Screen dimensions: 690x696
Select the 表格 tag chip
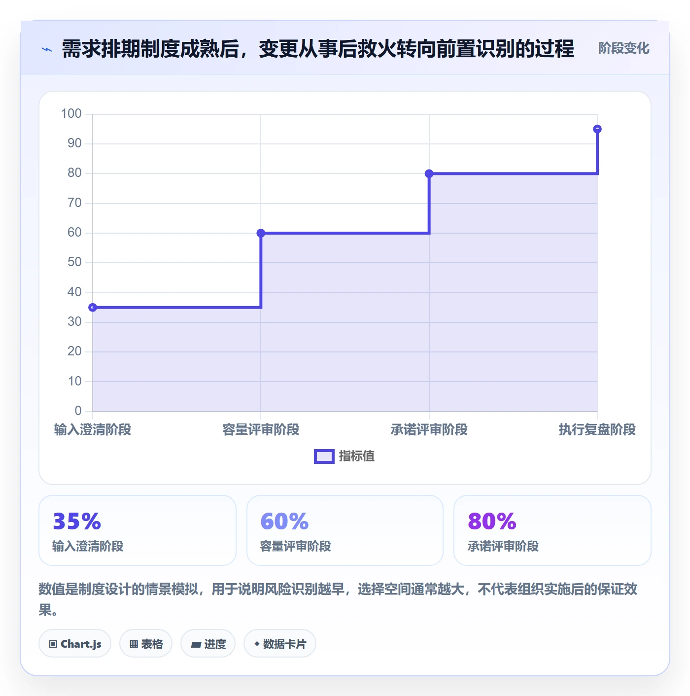(x=146, y=644)
